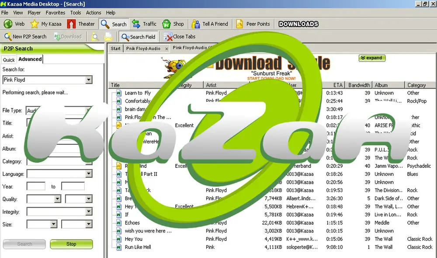This screenshot has height=258, width=437.
Task: Click inside the Artist input field
Action: [61, 136]
